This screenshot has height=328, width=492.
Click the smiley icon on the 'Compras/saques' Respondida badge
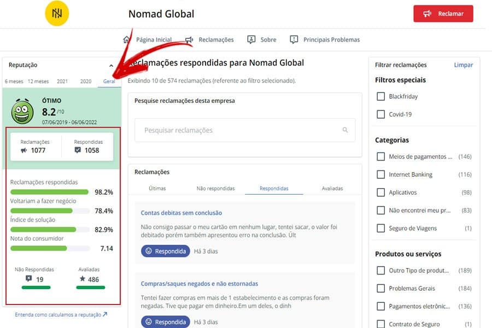(x=149, y=322)
